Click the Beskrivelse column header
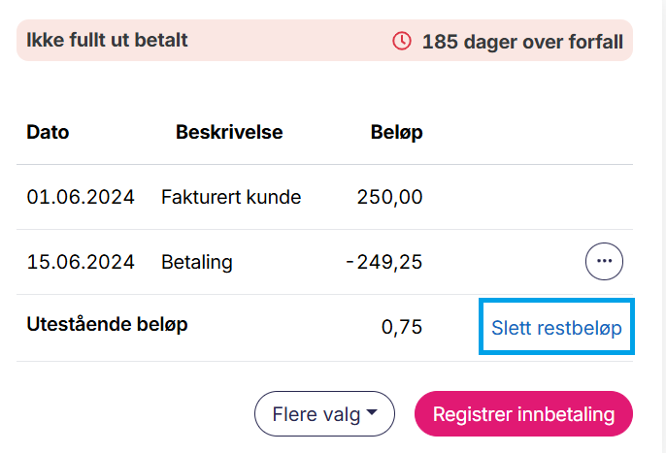 (229, 132)
